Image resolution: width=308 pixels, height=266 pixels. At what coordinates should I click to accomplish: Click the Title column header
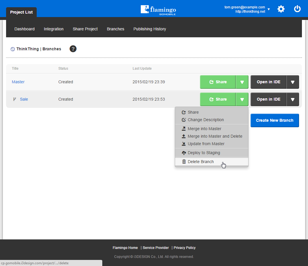pos(15,69)
